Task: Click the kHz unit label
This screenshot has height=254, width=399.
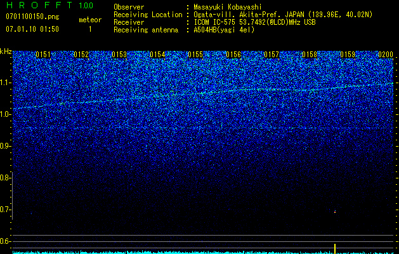Action: pos(6,51)
